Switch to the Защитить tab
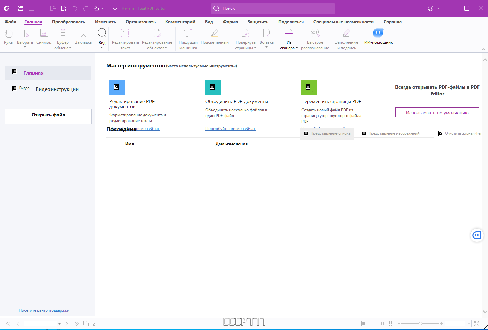 click(258, 22)
